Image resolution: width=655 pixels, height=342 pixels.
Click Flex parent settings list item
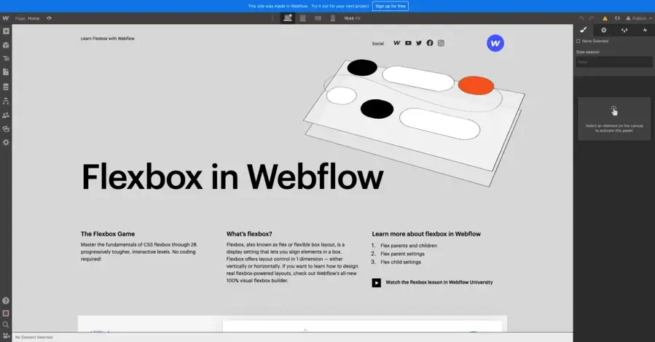(x=402, y=254)
